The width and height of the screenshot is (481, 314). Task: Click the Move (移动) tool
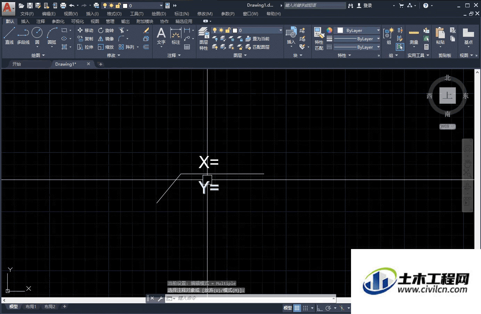click(85, 30)
